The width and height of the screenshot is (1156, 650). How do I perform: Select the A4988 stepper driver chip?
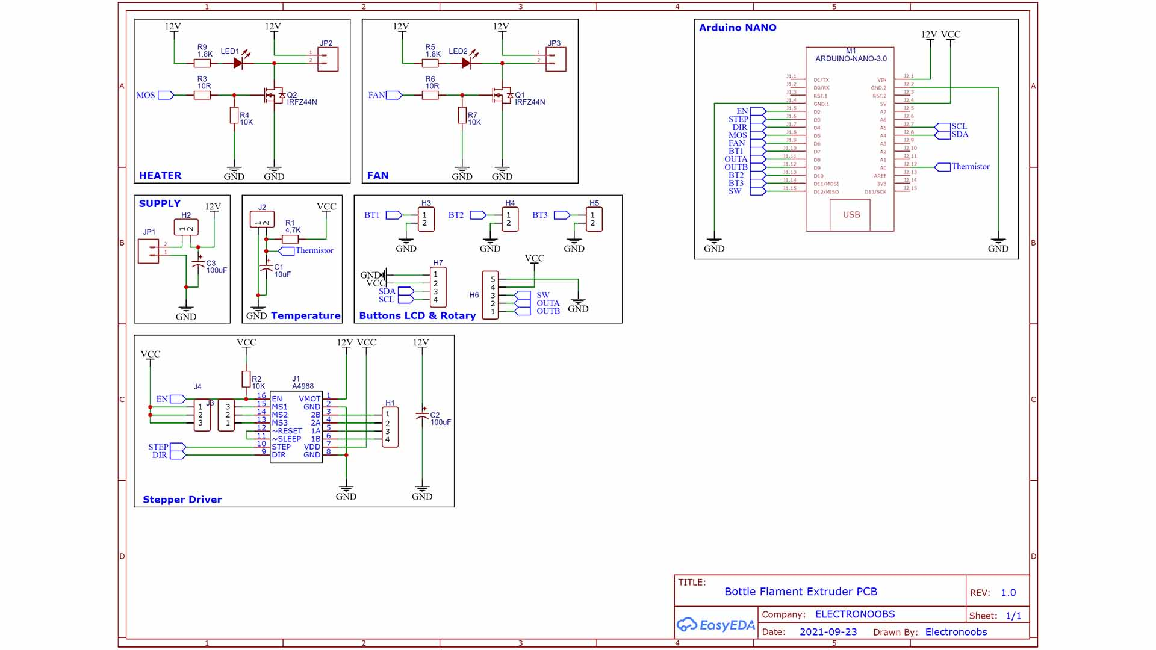coord(296,427)
